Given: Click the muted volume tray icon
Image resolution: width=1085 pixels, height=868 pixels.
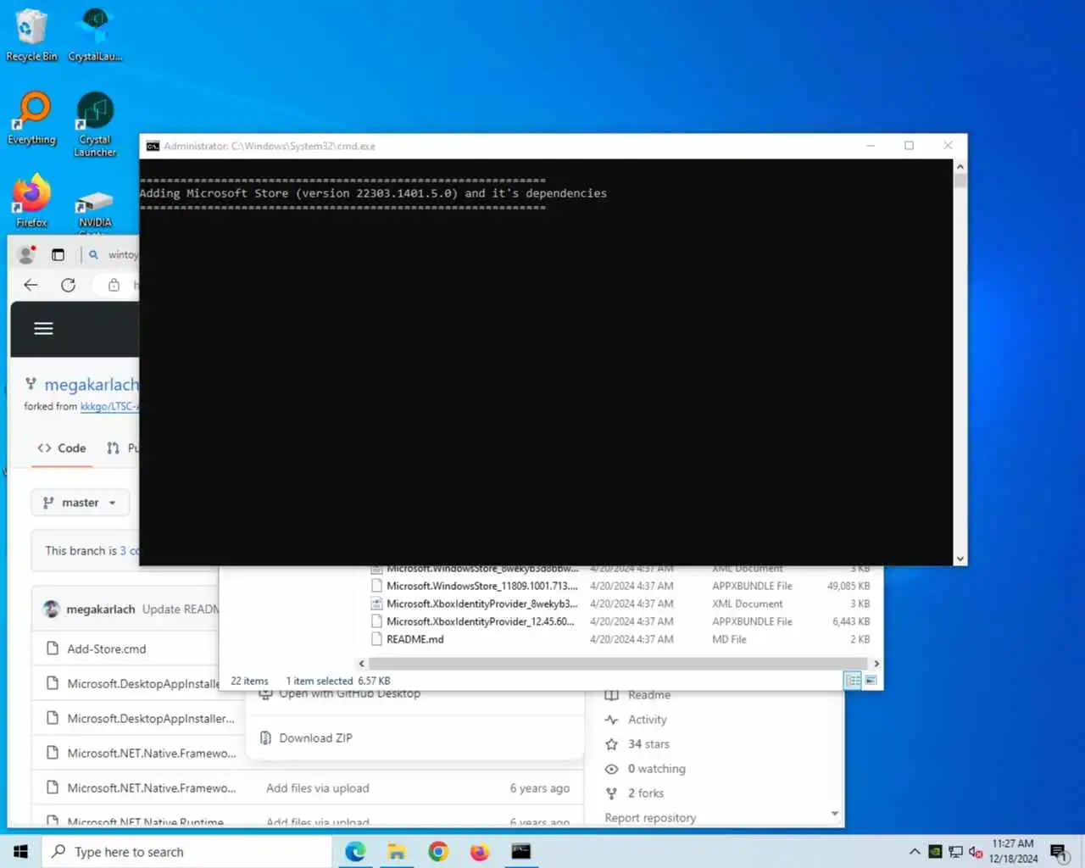Looking at the screenshot, I should (x=976, y=852).
